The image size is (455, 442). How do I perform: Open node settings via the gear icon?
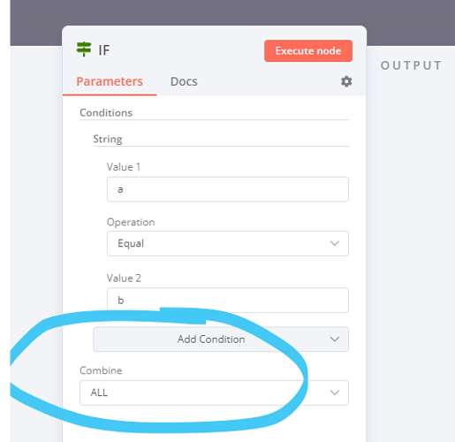pos(346,81)
